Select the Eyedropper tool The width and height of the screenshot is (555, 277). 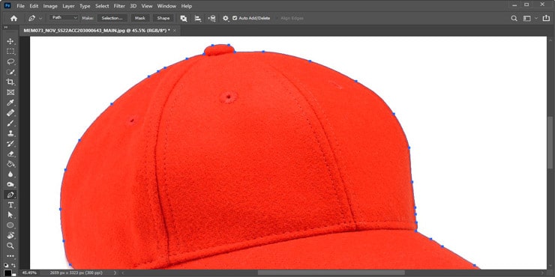[10, 103]
